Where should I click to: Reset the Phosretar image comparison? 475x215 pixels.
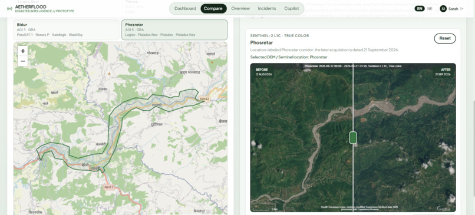click(445, 38)
